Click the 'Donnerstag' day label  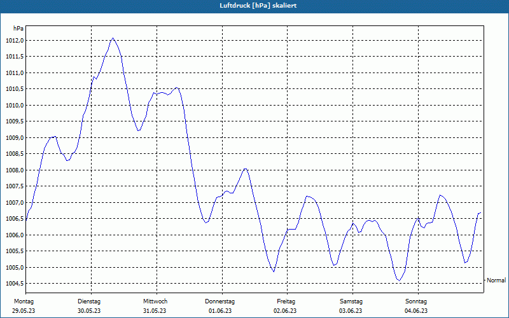(220, 301)
